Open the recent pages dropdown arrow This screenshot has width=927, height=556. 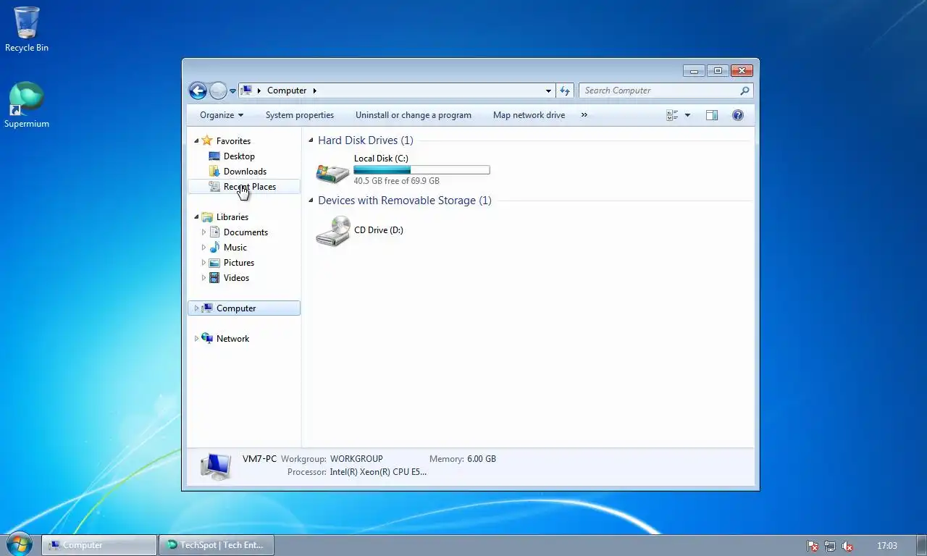click(x=232, y=91)
